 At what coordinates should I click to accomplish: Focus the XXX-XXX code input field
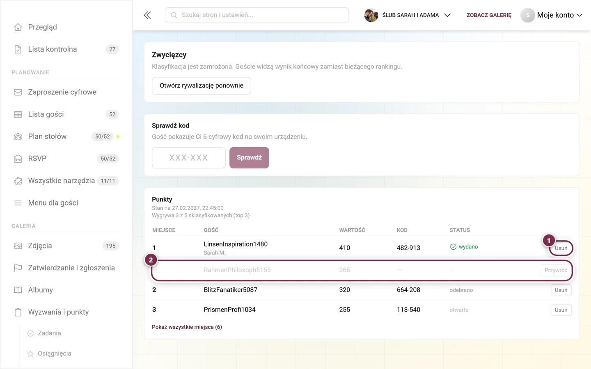click(x=189, y=158)
